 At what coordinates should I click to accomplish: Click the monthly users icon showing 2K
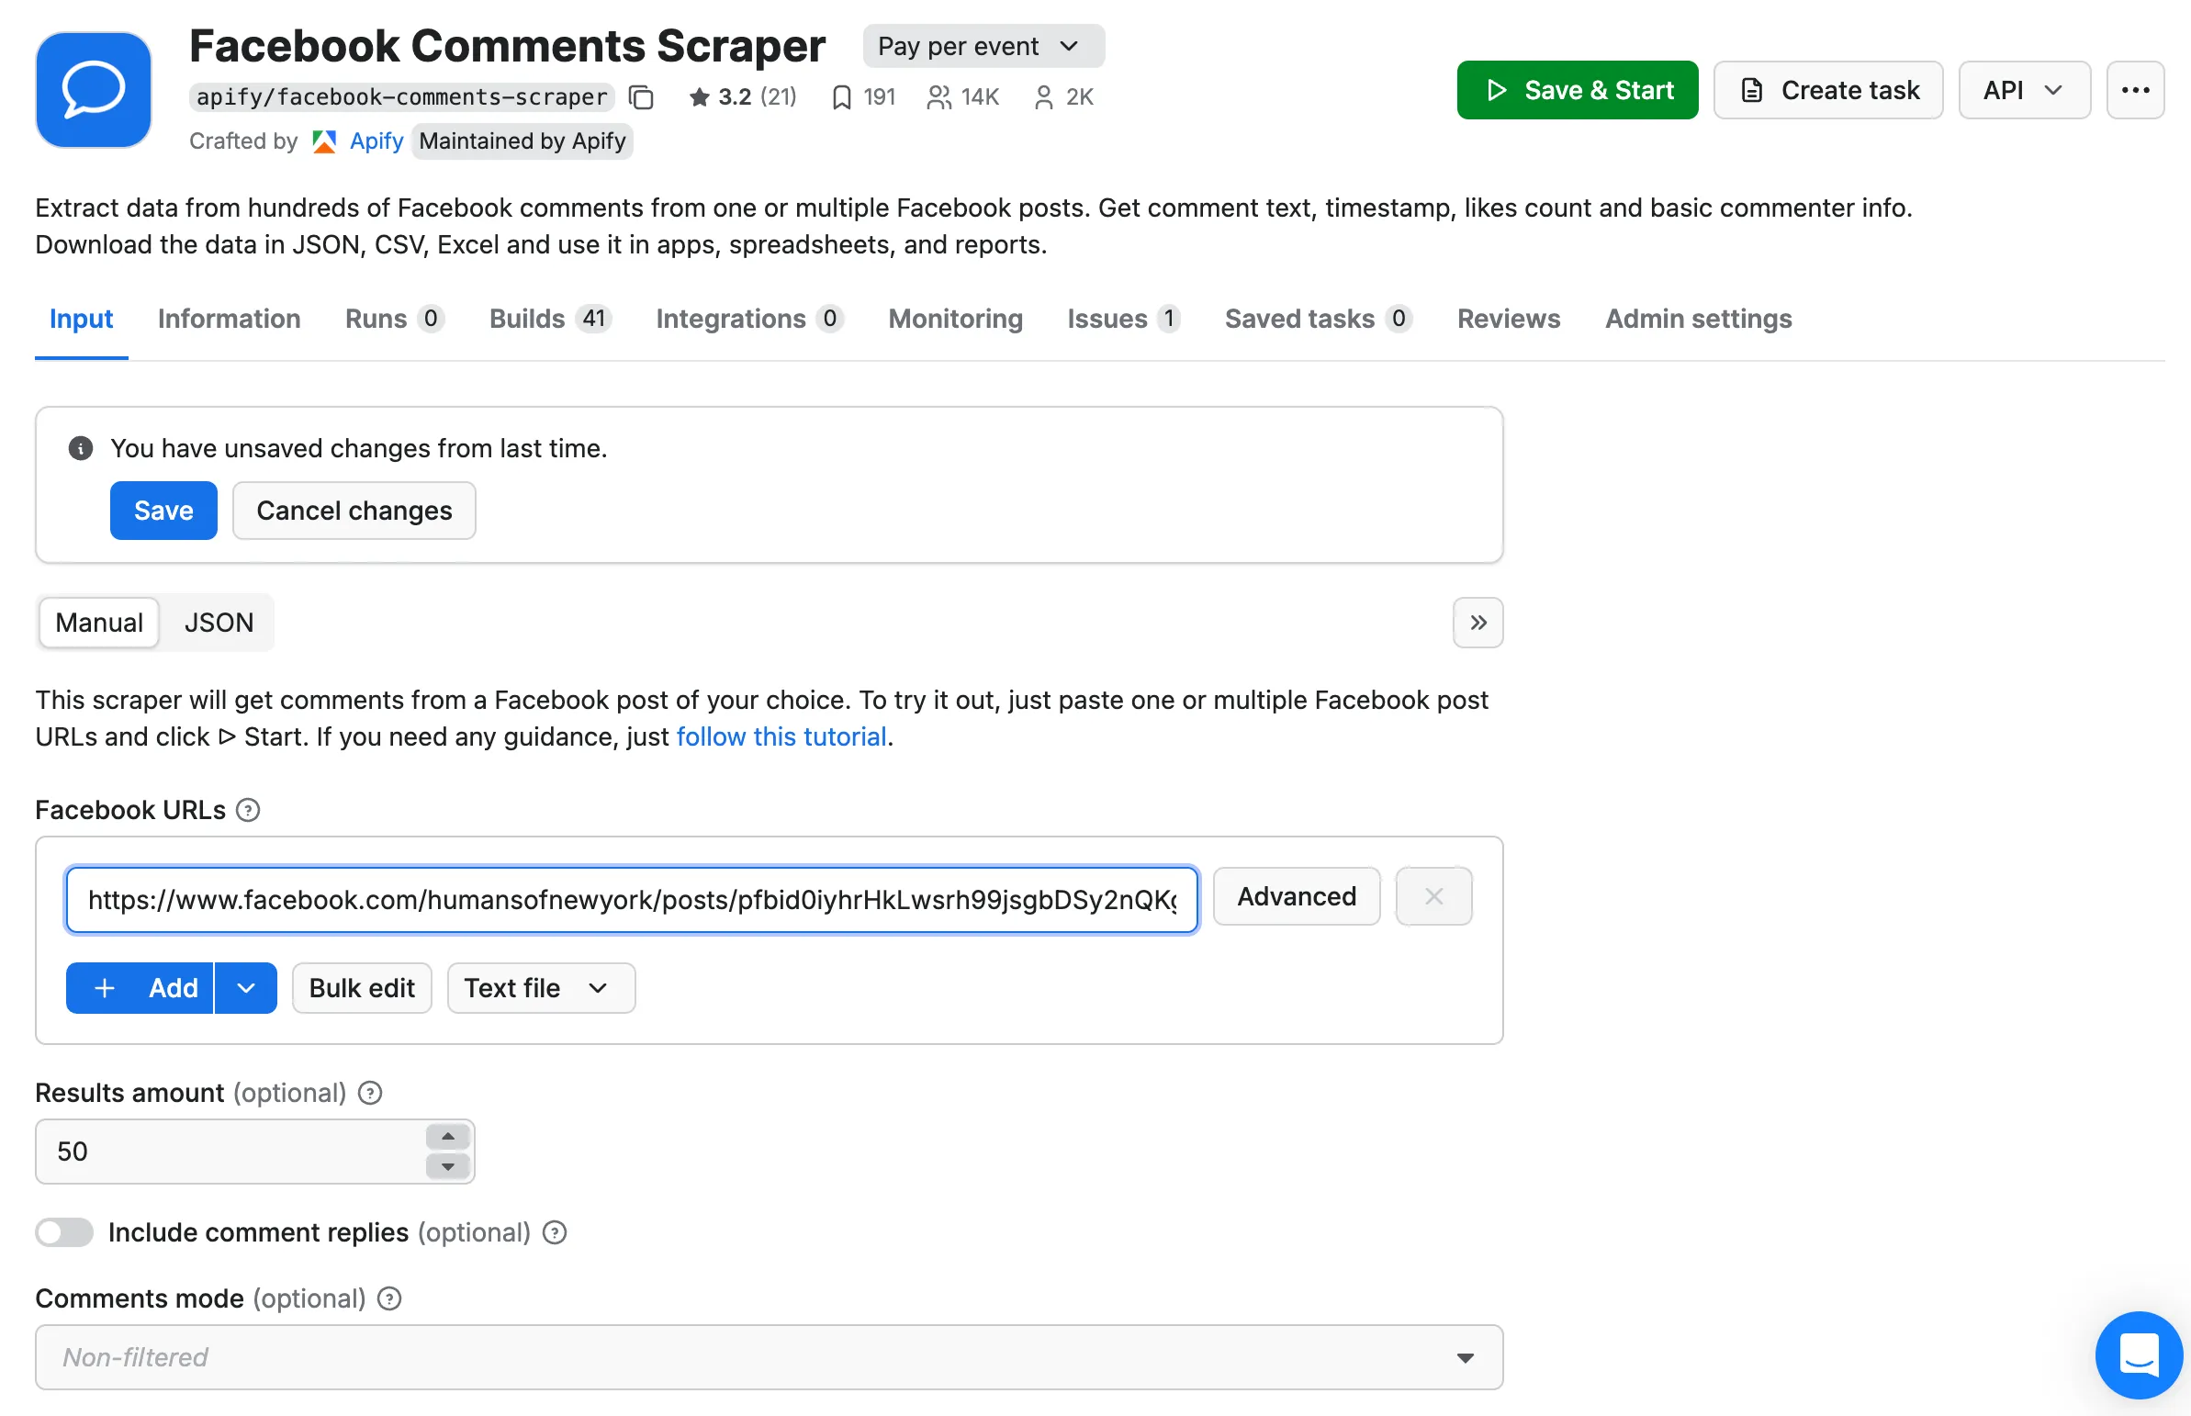[1042, 96]
